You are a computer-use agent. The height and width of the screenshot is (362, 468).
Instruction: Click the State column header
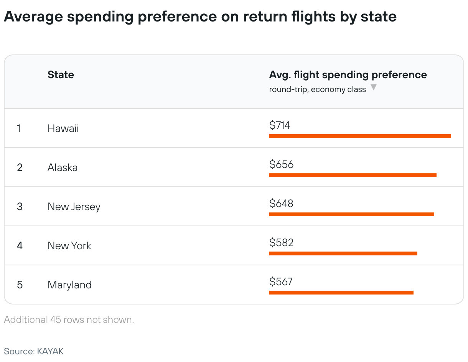(x=61, y=75)
